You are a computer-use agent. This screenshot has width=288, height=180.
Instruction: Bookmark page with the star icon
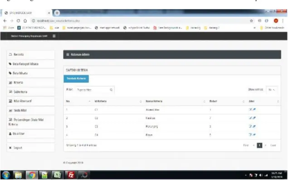pyautogui.click(x=251, y=21)
